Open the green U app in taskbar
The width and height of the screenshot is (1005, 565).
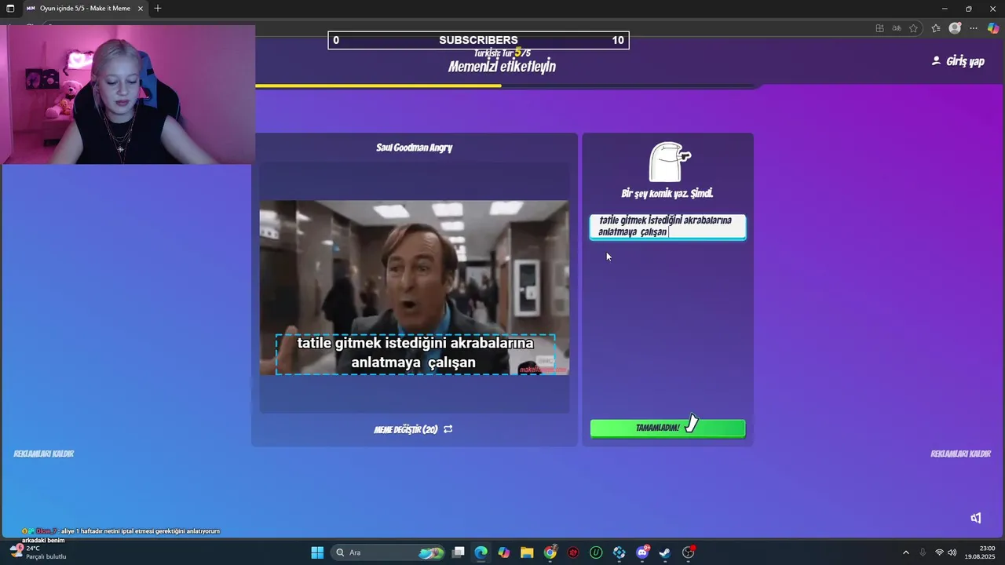[x=596, y=552]
